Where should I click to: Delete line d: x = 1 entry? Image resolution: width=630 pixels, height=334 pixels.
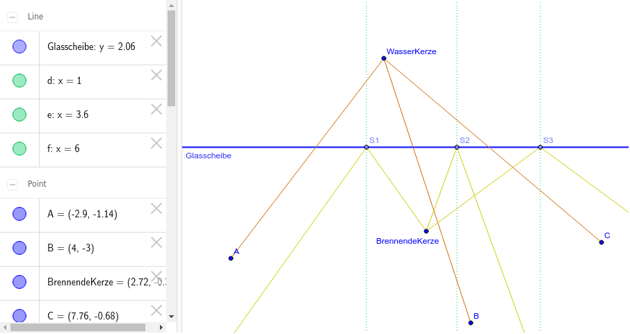[x=156, y=75]
